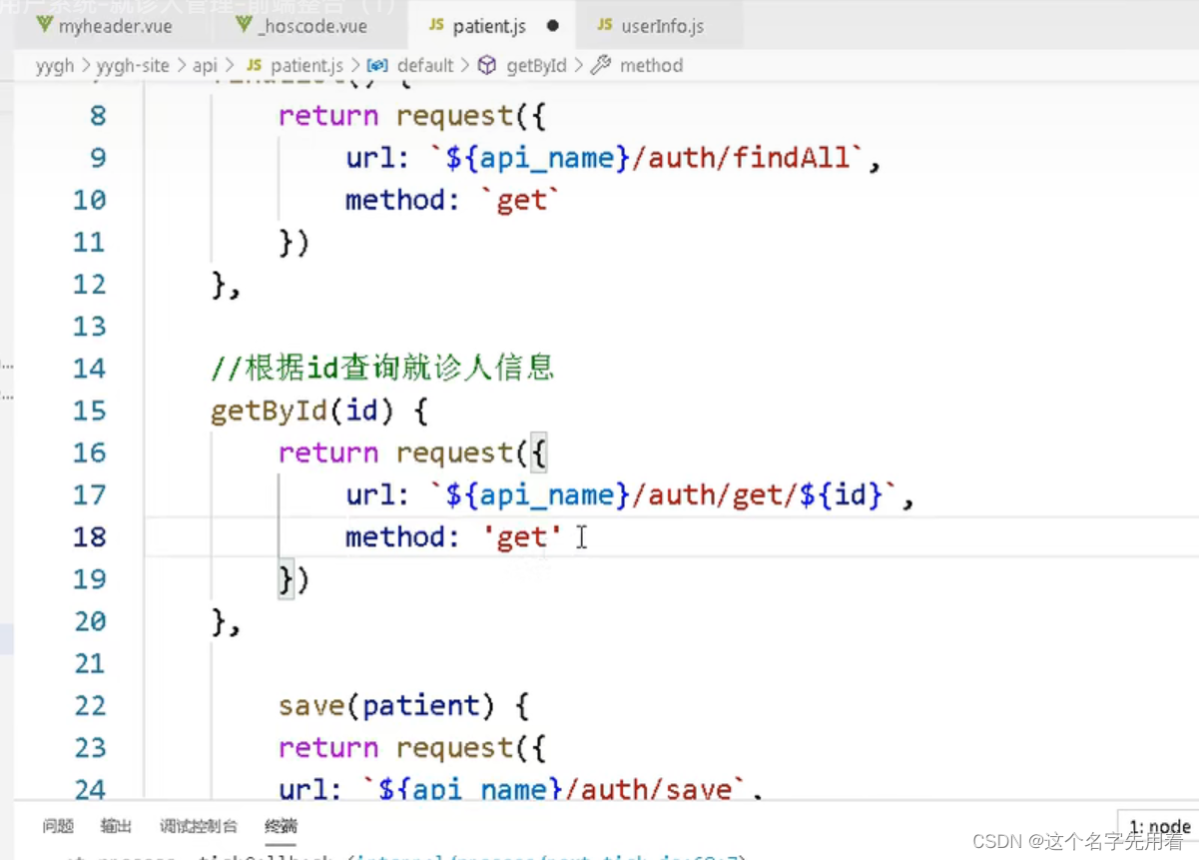This screenshot has width=1199, height=860.
Task: Click the api breadcrumb folder
Action: pyautogui.click(x=205, y=66)
